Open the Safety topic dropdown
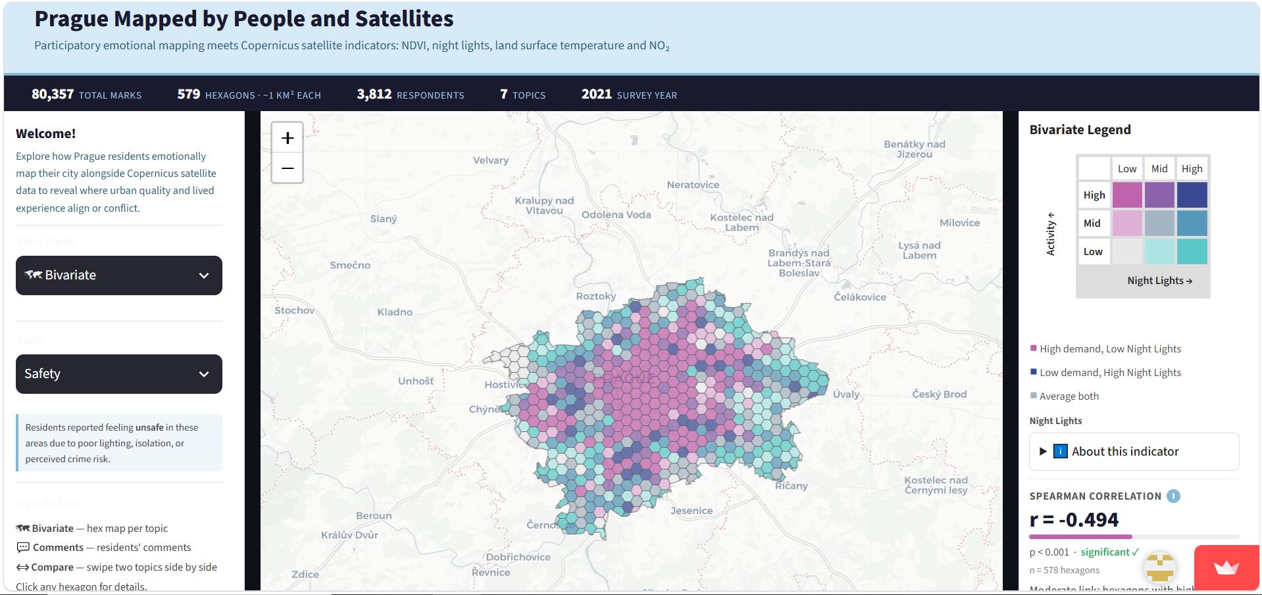The width and height of the screenshot is (1262, 595). click(x=119, y=374)
